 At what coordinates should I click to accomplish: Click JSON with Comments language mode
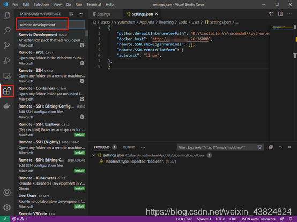click(258, 219)
